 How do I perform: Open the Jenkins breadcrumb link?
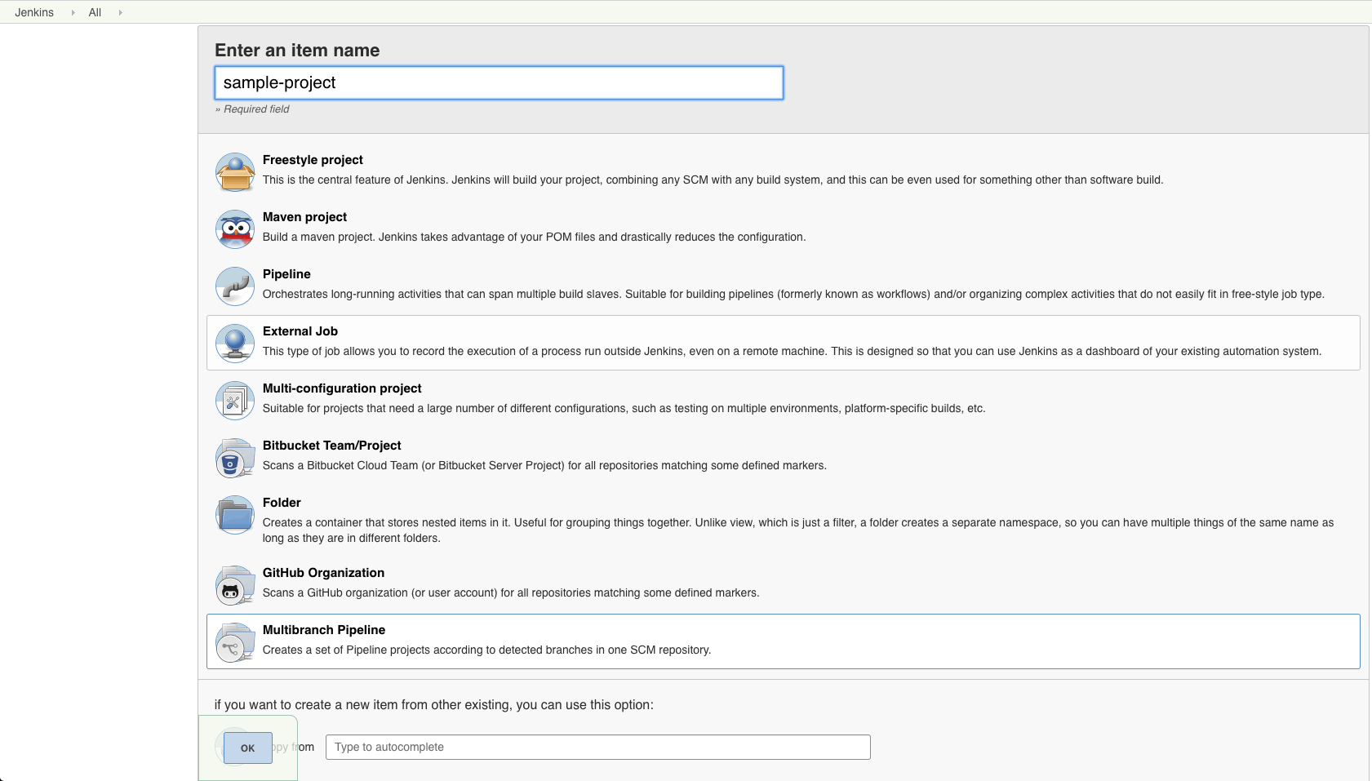pos(34,12)
